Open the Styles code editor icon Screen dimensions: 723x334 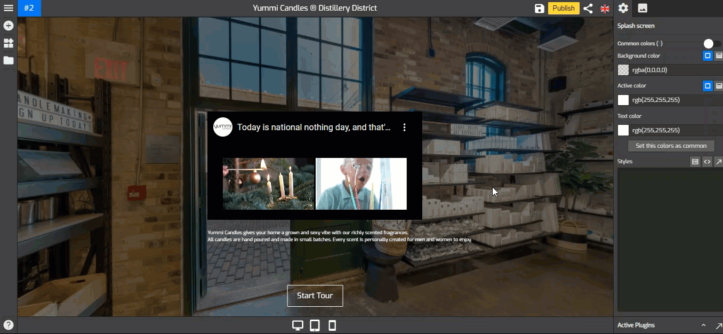[707, 161]
